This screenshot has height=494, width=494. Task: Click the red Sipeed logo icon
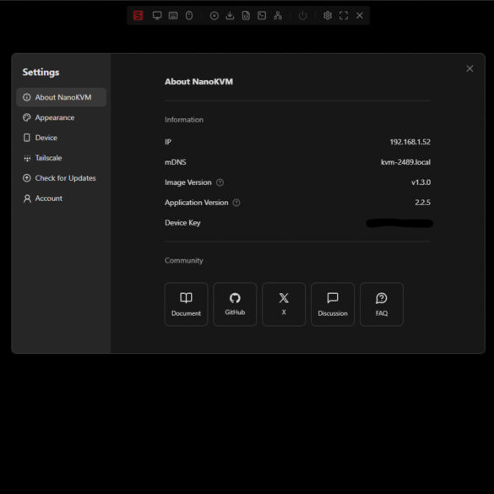pyautogui.click(x=138, y=15)
